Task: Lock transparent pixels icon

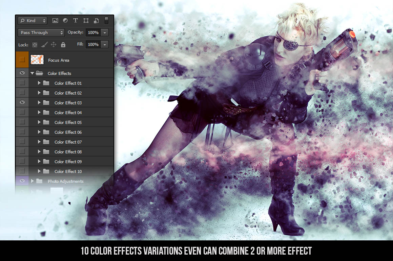Action: pyautogui.click(x=35, y=45)
